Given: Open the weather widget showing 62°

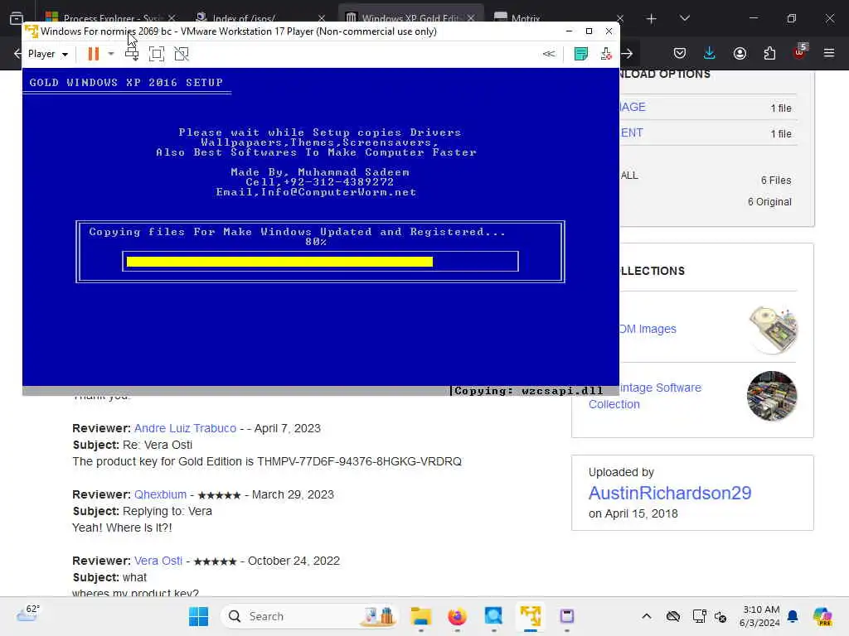Looking at the screenshot, I should click(x=28, y=614).
